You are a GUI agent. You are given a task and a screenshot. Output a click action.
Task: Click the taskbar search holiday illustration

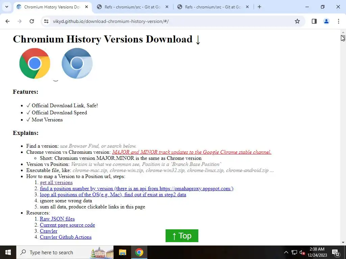click(x=102, y=253)
